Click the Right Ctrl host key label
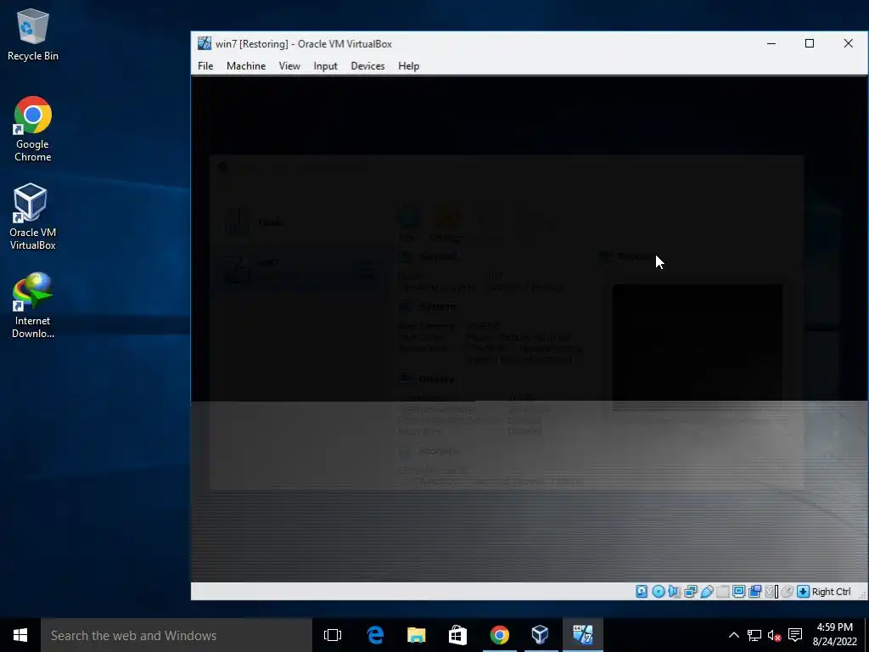 click(x=832, y=592)
